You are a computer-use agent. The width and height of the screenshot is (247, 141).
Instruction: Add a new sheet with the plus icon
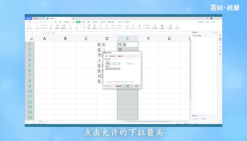tap(46, 121)
